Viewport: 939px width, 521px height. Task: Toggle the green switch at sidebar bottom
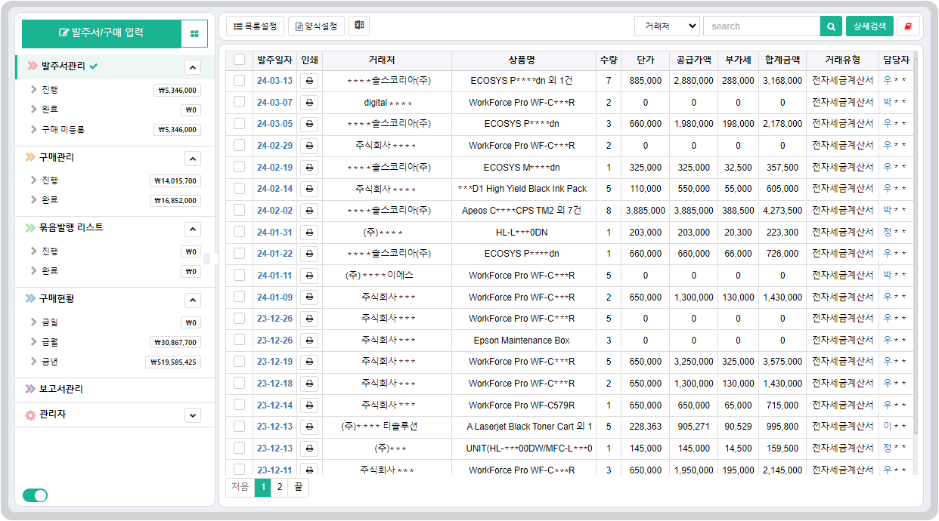(35, 495)
